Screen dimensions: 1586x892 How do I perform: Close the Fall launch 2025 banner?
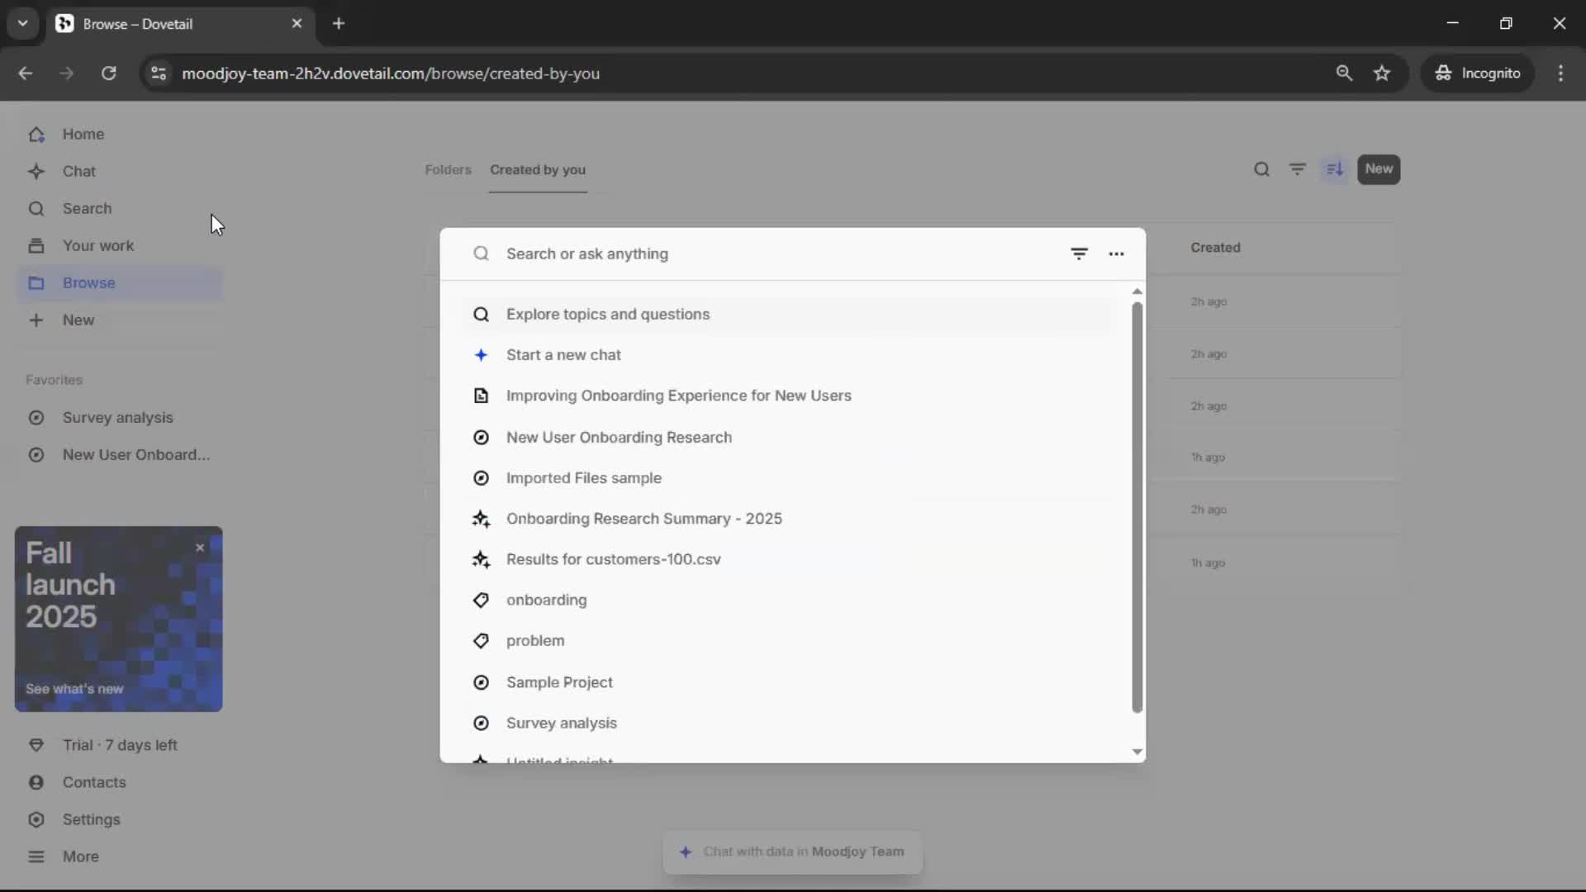coord(200,548)
